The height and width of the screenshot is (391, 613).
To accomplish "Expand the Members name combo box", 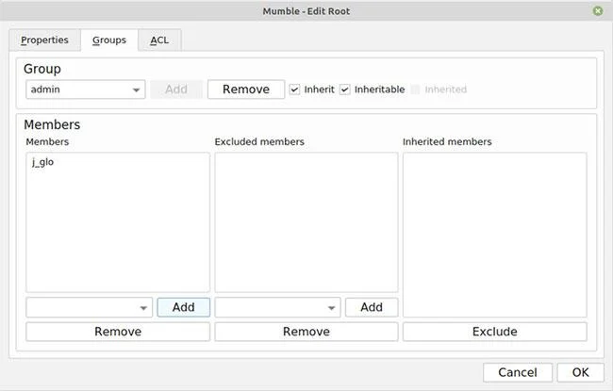I will 90,307.
